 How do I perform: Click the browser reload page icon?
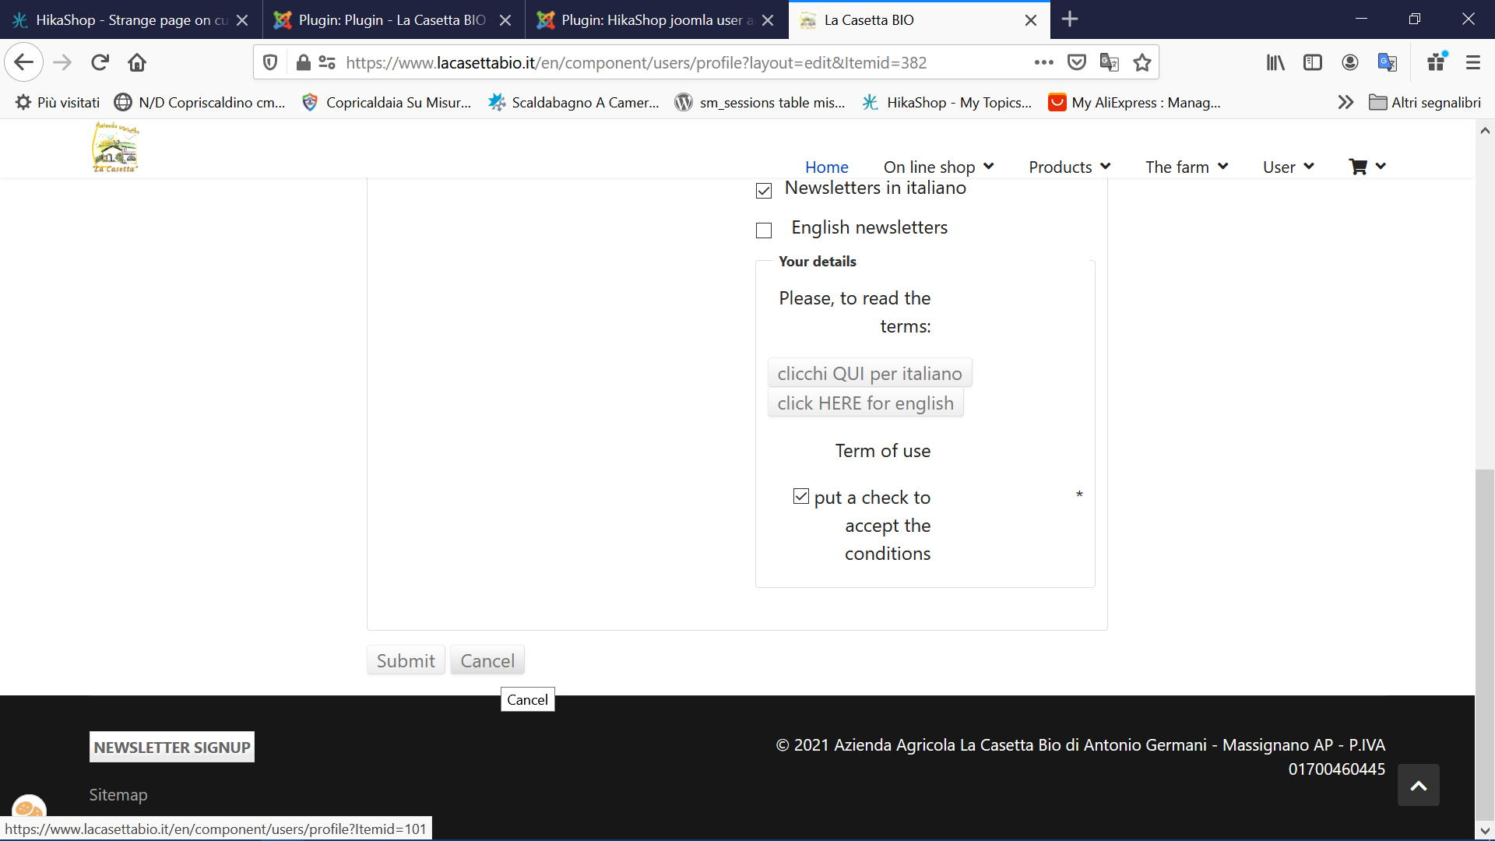(100, 62)
